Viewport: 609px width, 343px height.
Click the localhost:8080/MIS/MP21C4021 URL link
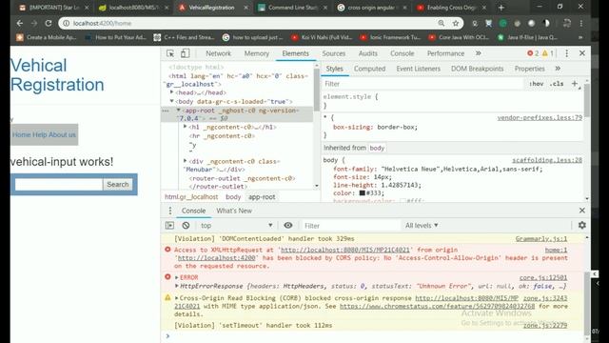click(344, 250)
